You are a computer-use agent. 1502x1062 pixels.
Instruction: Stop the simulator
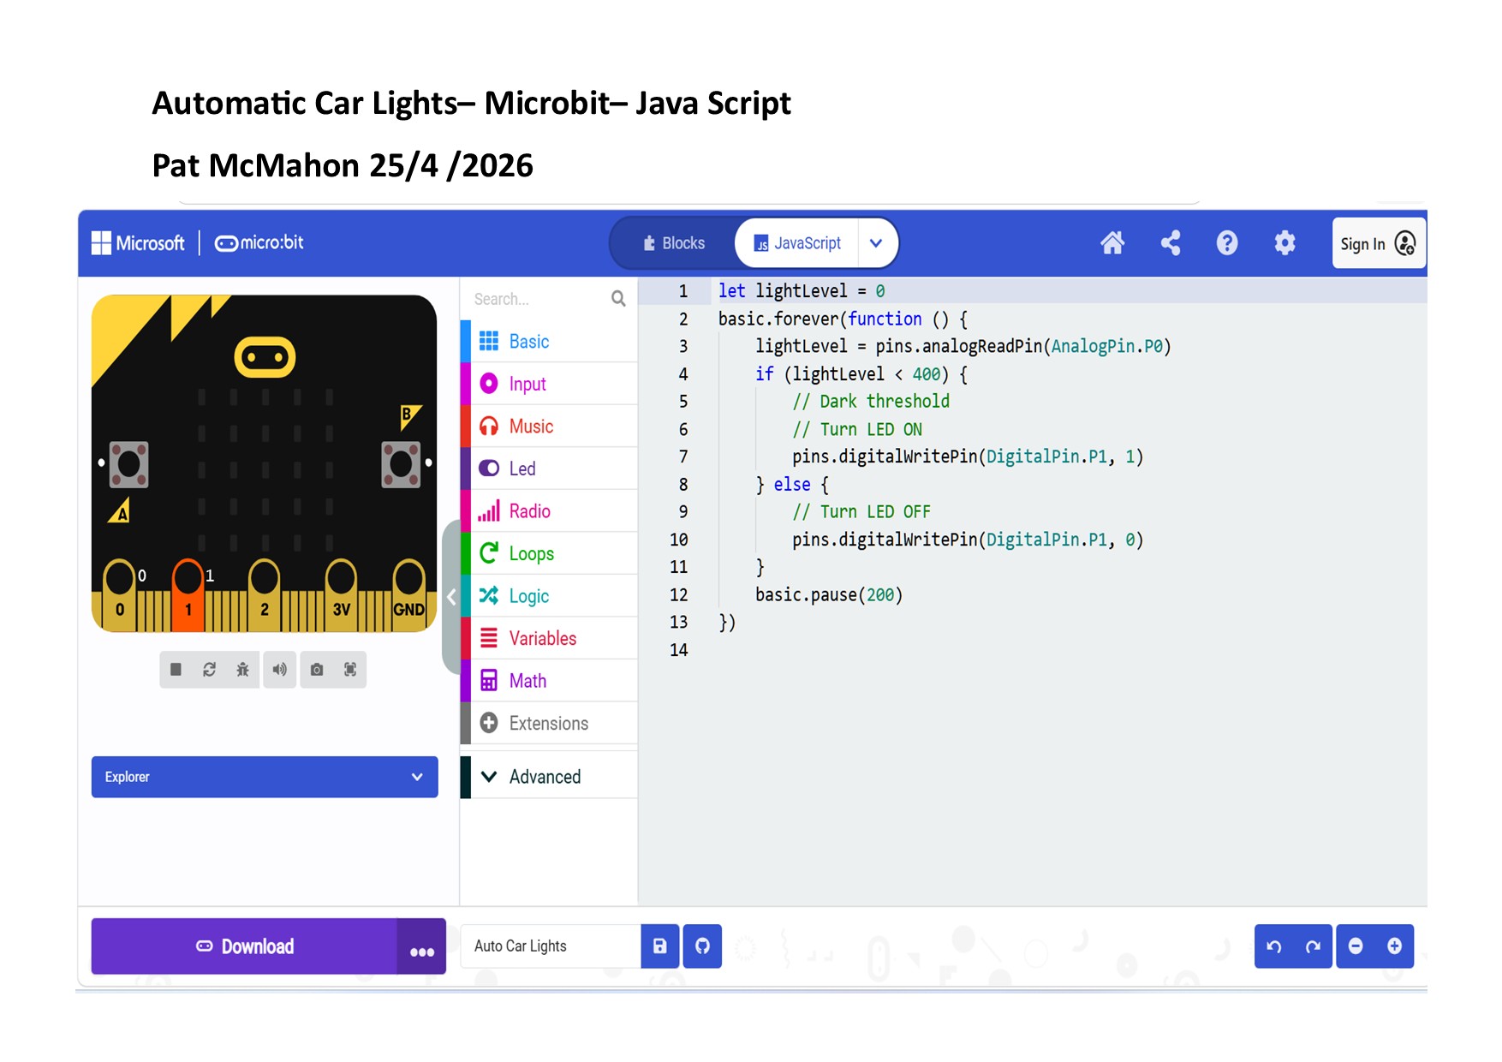click(x=176, y=670)
